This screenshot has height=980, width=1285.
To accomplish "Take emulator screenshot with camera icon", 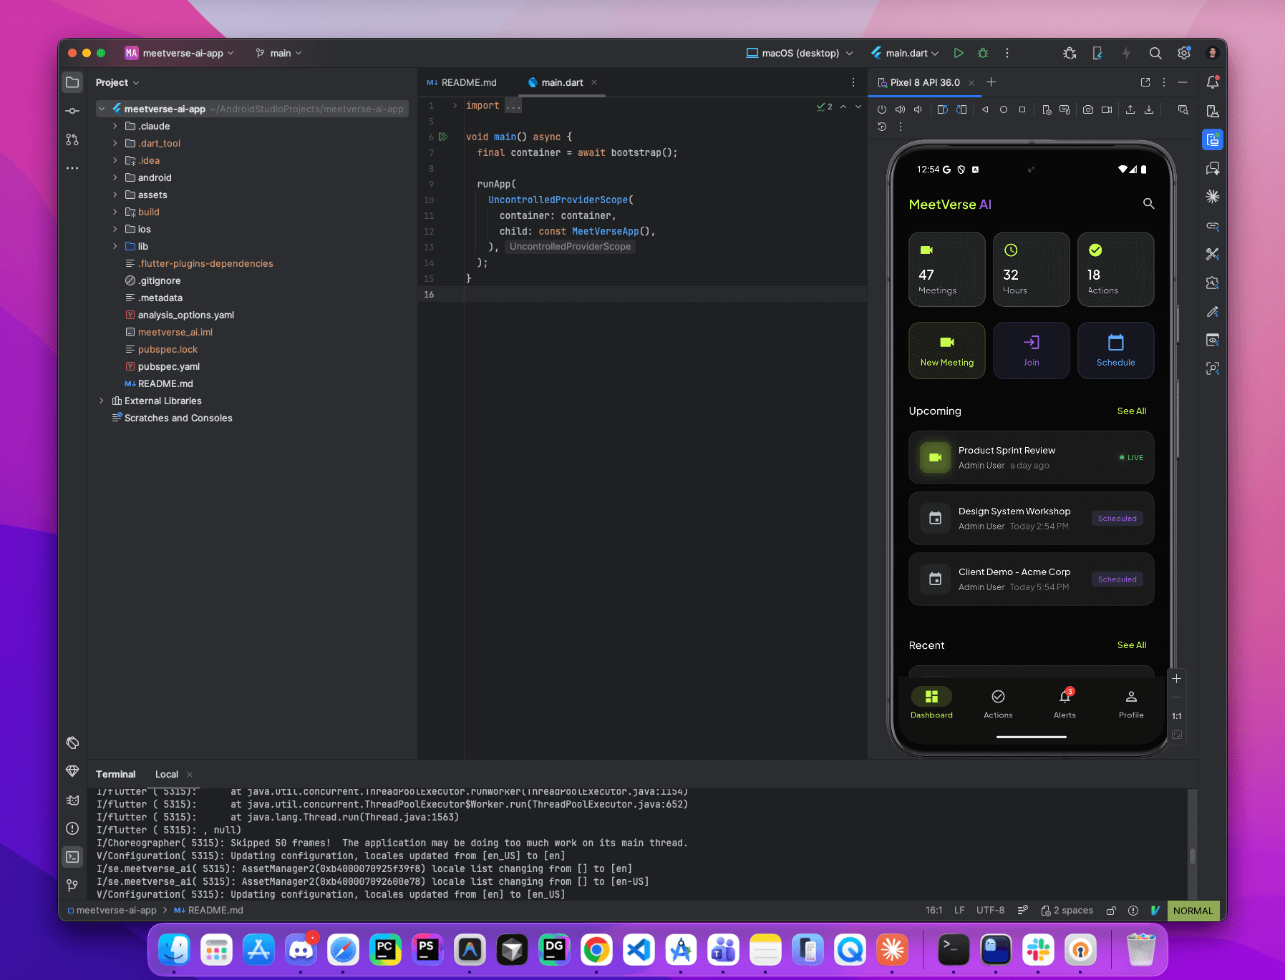I will [1088, 109].
